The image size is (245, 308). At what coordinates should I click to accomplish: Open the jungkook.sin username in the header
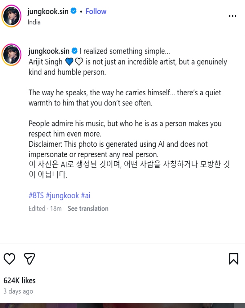click(48, 12)
